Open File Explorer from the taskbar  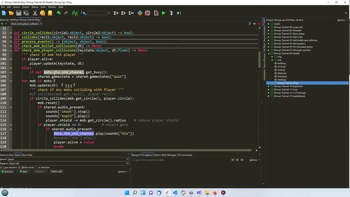tap(207, 193)
